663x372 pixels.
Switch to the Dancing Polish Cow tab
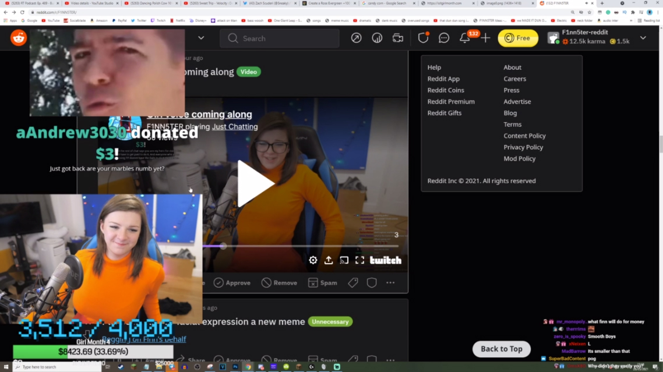pos(150,3)
